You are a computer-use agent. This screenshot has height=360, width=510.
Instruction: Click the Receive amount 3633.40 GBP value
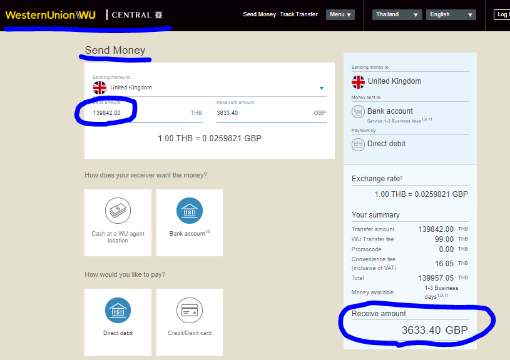pos(434,330)
